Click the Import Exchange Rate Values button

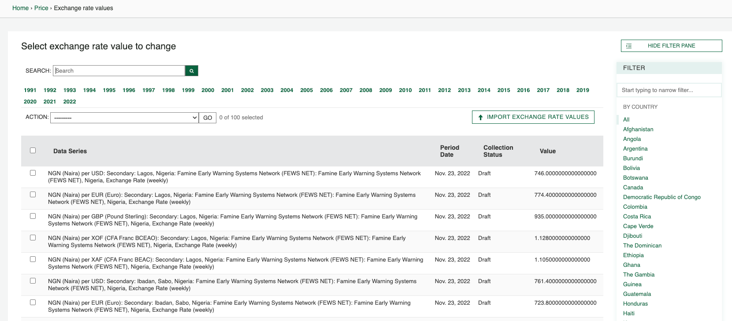point(533,117)
